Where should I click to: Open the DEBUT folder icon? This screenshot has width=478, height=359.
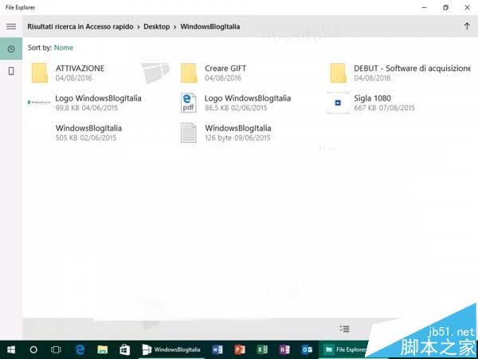tap(338, 73)
